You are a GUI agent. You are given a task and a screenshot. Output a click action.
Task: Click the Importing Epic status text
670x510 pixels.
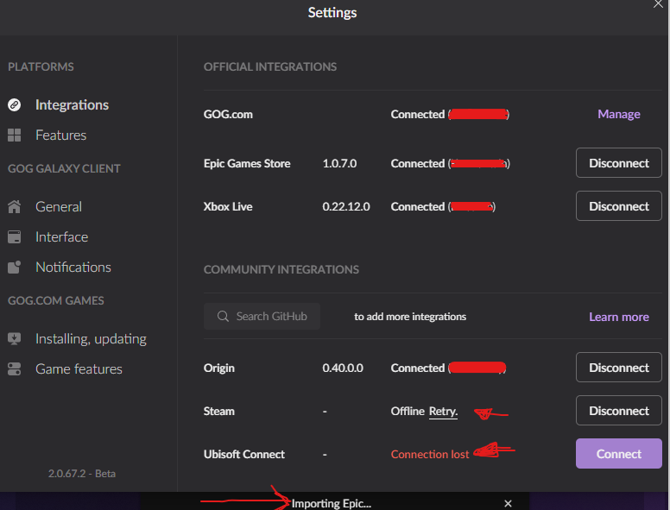coord(332,504)
